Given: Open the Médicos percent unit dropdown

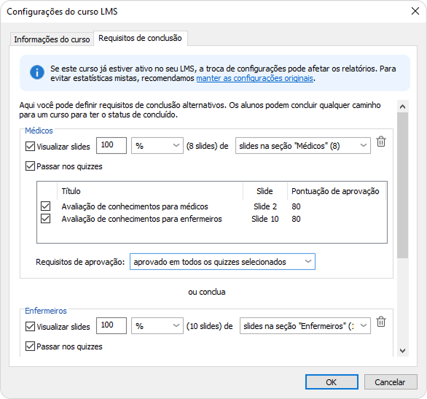Looking at the screenshot, I should (x=157, y=146).
